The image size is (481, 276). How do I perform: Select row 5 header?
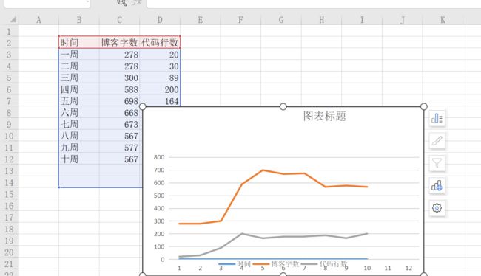(9, 77)
